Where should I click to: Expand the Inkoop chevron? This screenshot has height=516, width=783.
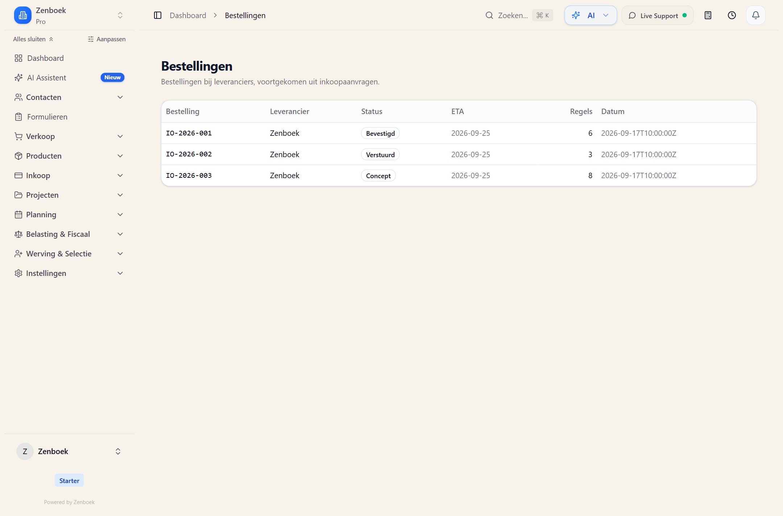tap(120, 175)
